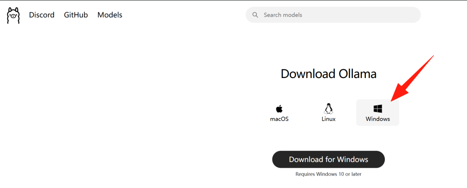Click the Ollama llama logo

13,16
